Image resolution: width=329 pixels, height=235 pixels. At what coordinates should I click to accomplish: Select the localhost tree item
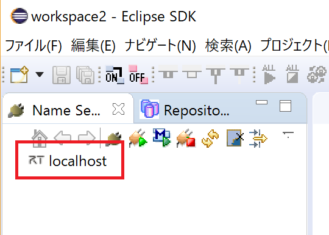[x=68, y=161]
